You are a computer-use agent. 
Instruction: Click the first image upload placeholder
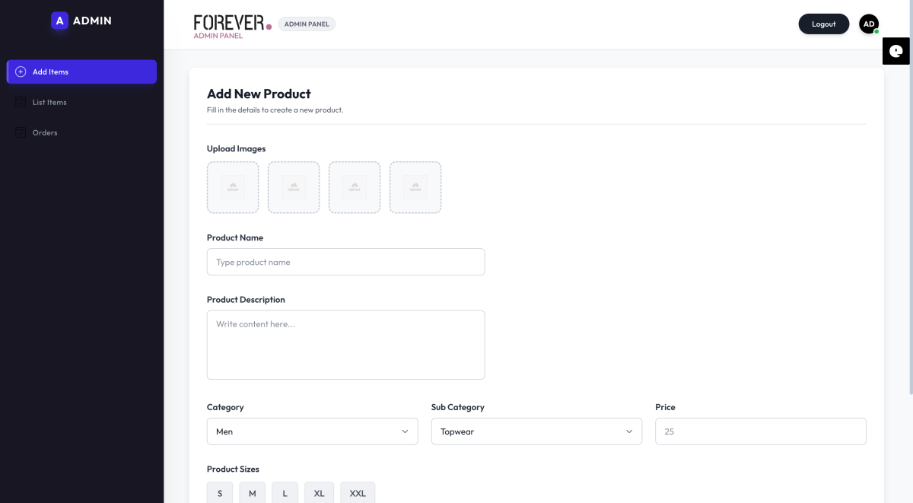click(x=233, y=187)
